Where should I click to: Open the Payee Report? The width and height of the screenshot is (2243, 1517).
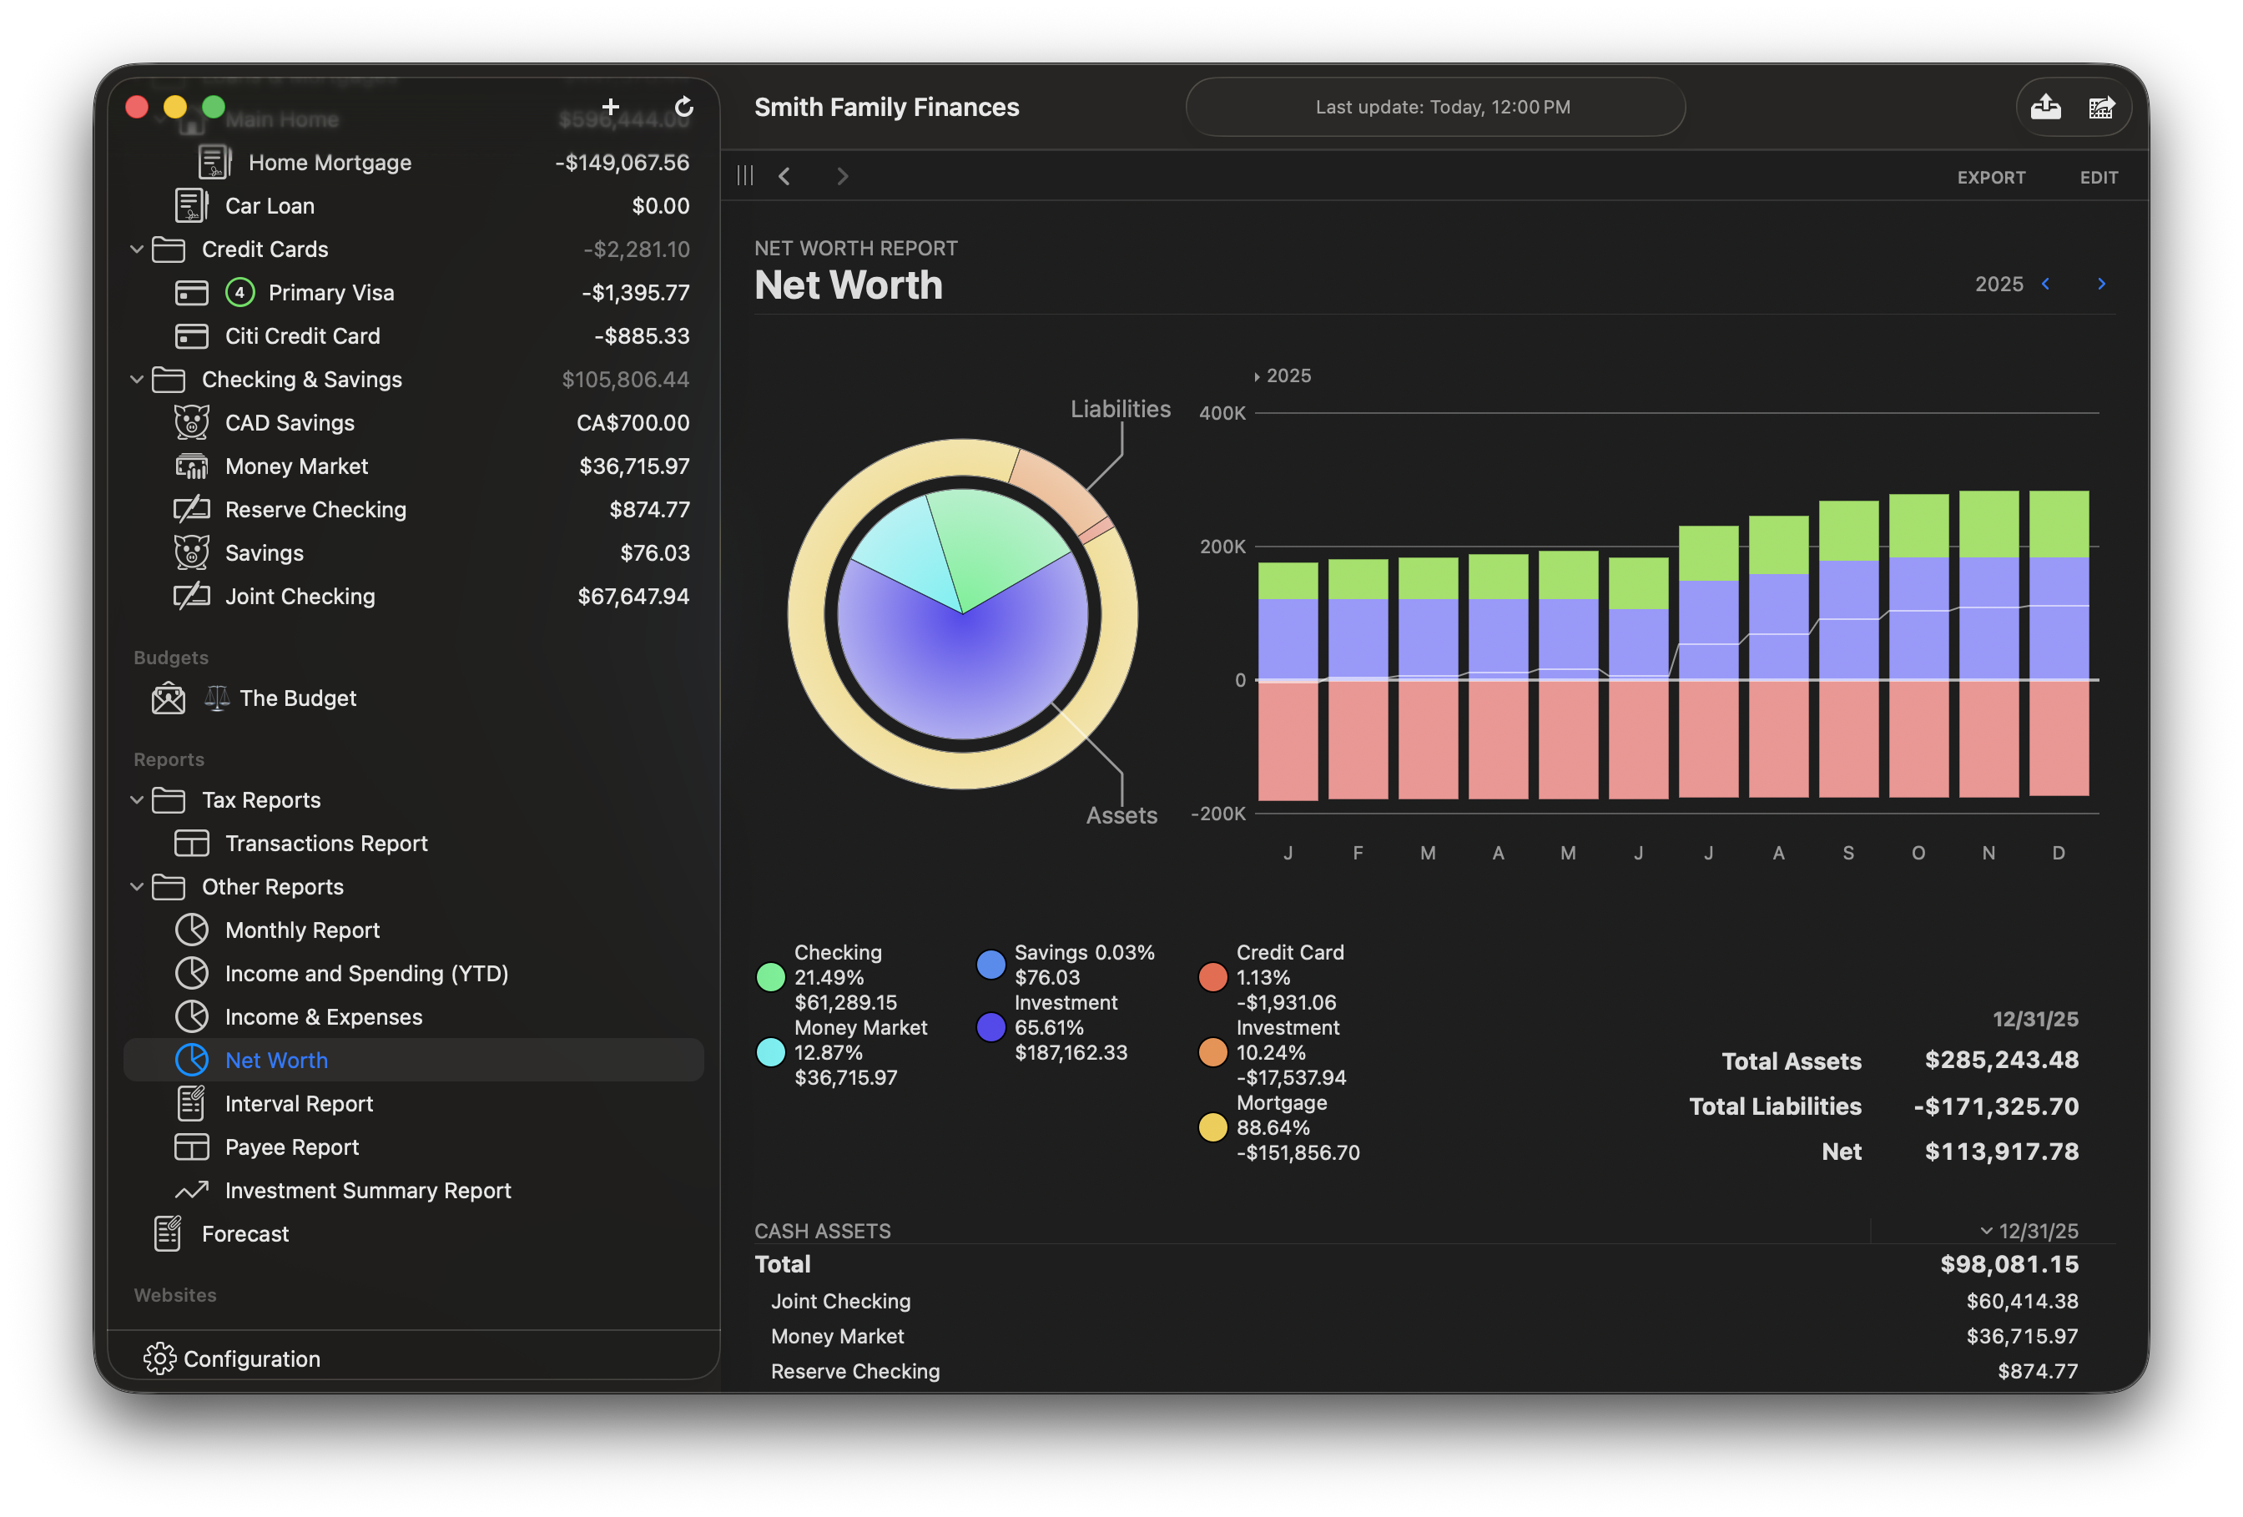pyautogui.click(x=413, y=1147)
